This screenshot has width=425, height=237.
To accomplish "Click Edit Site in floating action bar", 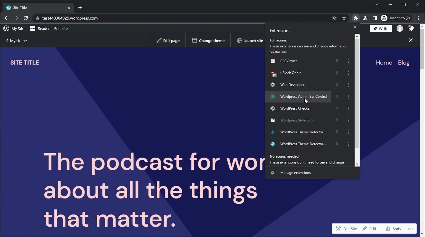I will [x=346, y=229].
